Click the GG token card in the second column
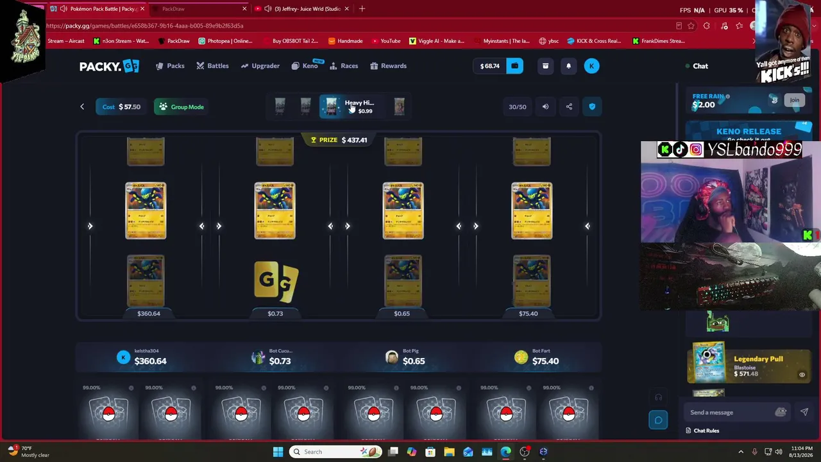This screenshot has height=462, width=821. point(276,281)
